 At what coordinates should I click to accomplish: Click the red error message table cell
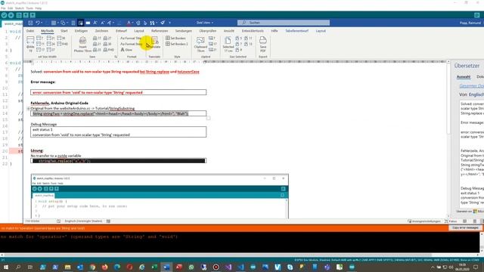click(x=118, y=92)
